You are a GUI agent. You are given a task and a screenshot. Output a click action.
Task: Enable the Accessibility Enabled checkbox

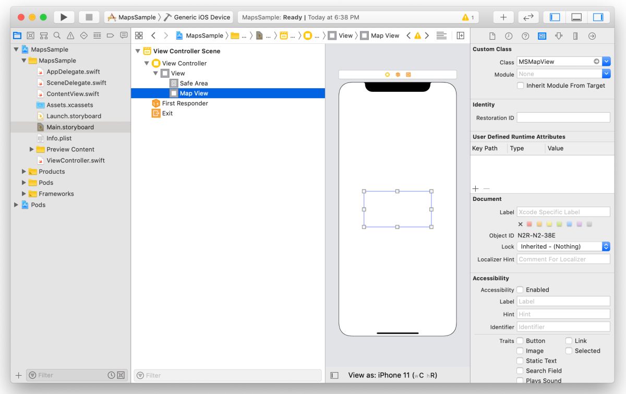[x=520, y=290]
